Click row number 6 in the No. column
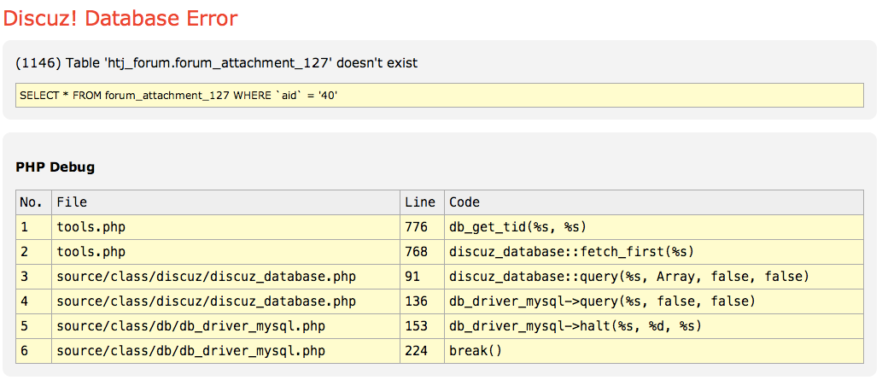Viewport: 888px width, 386px height. pos(25,351)
